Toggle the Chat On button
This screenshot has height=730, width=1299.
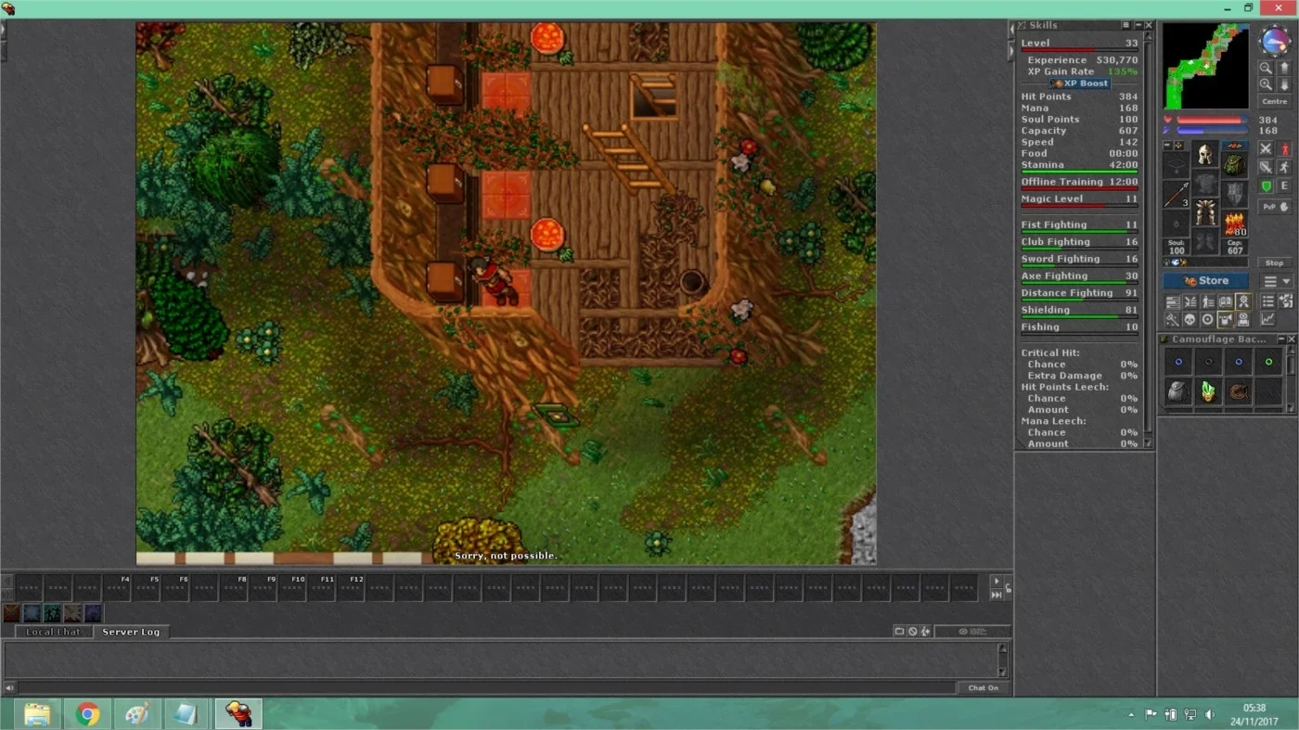point(983,687)
